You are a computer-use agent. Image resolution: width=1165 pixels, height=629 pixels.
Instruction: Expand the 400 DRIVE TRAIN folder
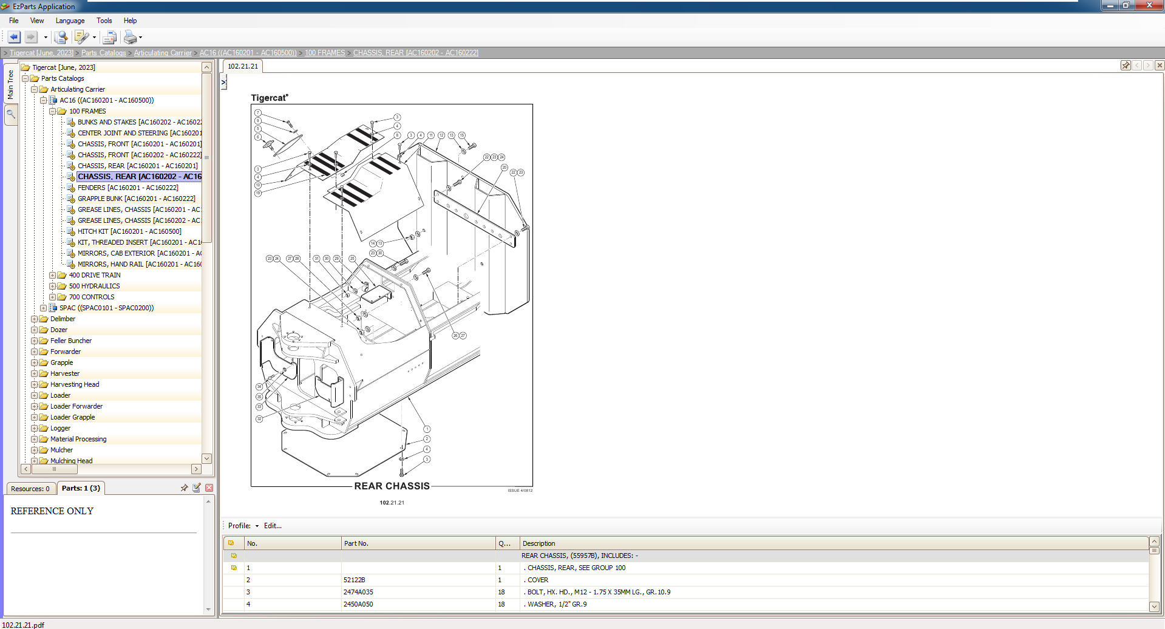tap(52, 275)
